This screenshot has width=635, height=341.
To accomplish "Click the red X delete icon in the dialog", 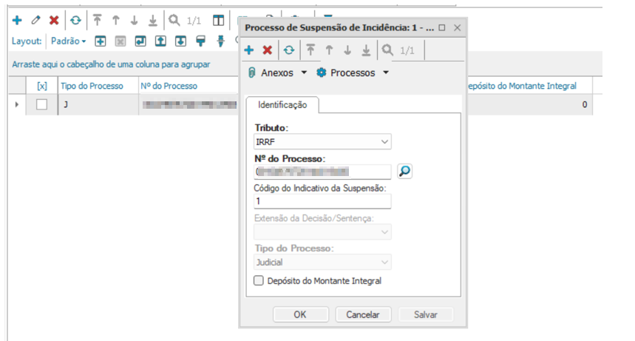I will [268, 50].
